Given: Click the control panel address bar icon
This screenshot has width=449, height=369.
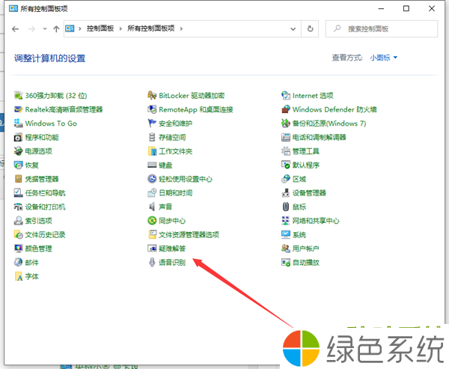Looking at the screenshot, I should coord(70,28).
